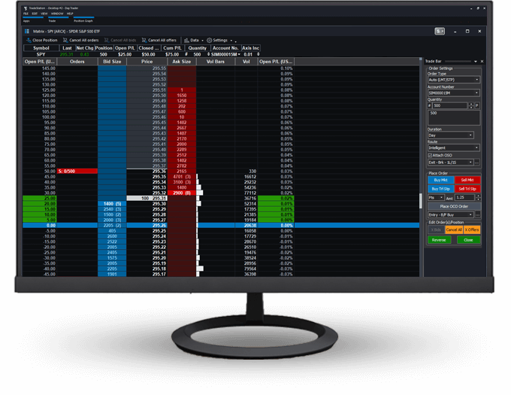Open the View menu
Image resolution: width=511 pixels, height=395 pixels.
click(44, 14)
